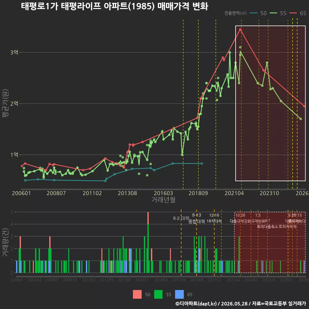
Task: Click 202310 on the price chart x-axis
Action: (x=269, y=193)
